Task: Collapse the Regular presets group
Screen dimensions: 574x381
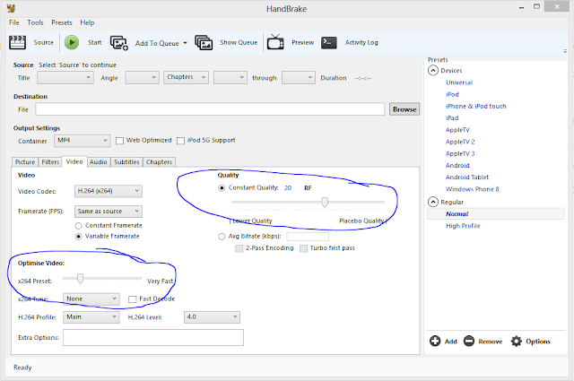Action: coord(433,202)
